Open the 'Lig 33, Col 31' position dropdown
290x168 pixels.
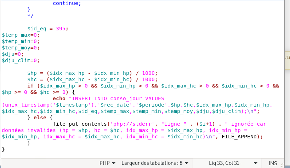233,163
